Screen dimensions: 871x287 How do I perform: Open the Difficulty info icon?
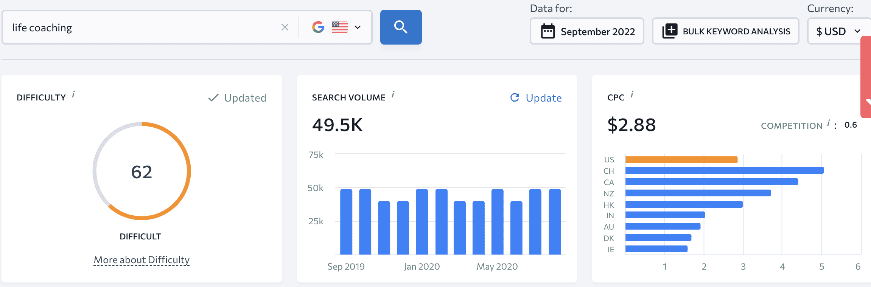(73, 94)
